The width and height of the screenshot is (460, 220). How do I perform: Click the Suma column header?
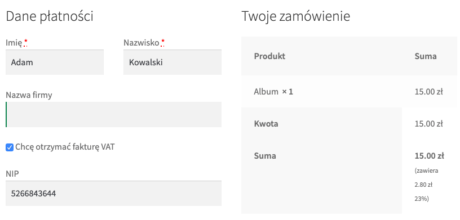426,56
